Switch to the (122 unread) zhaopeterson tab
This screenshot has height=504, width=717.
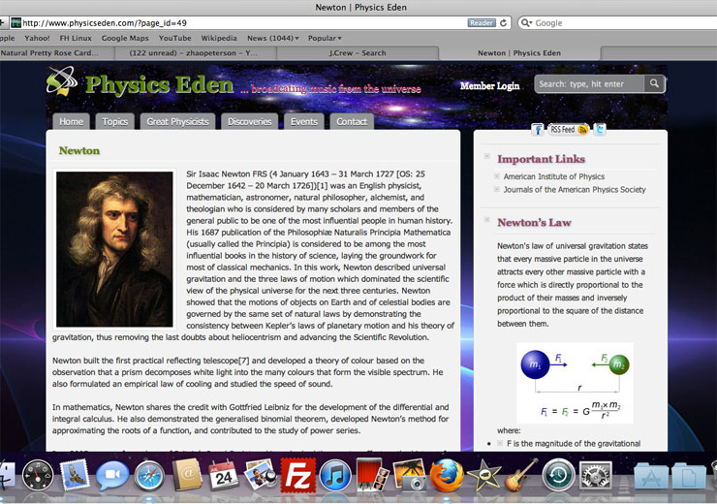pos(194,53)
